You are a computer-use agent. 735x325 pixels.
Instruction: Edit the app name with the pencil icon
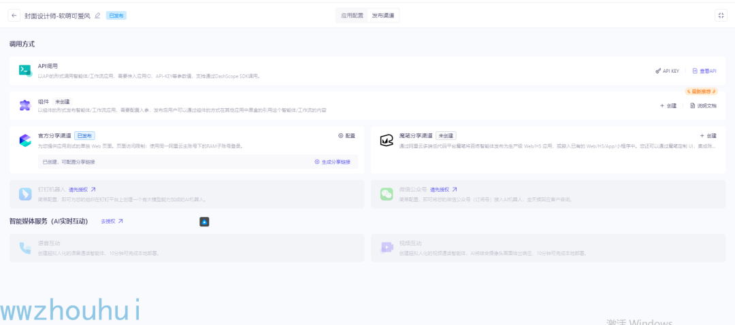click(x=97, y=16)
